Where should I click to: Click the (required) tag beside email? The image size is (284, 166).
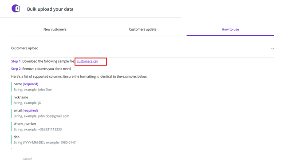(x=30, y=111)
